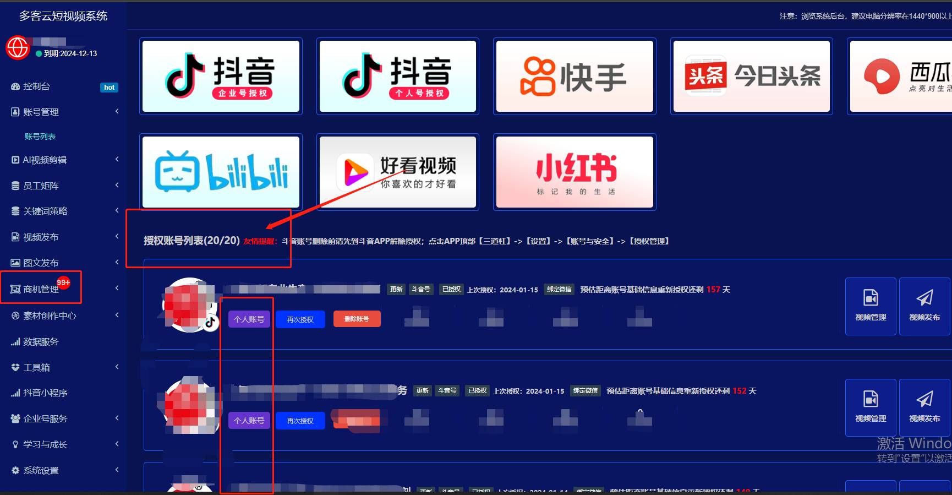Click 个人账号 on the 157天 account row
This screenshot has height=495, width=952.
249,319
